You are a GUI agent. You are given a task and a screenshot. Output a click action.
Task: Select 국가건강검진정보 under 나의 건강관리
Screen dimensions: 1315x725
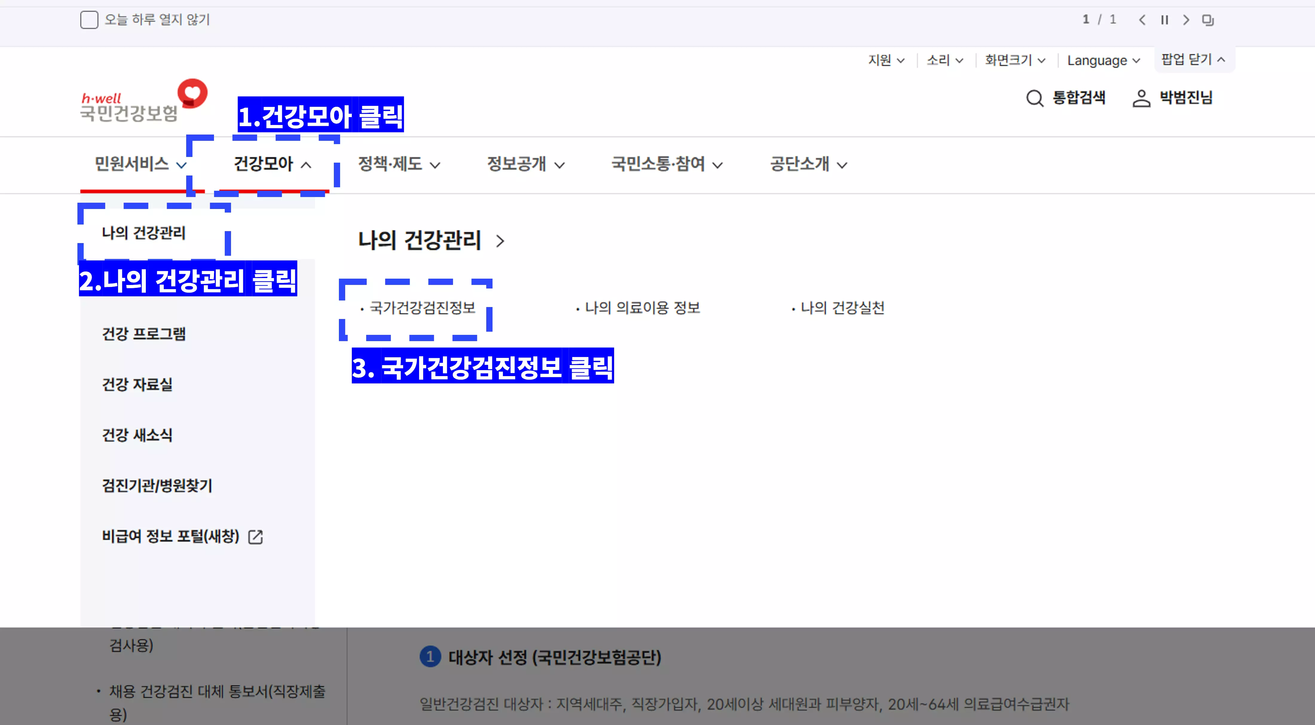coord(422,308)
